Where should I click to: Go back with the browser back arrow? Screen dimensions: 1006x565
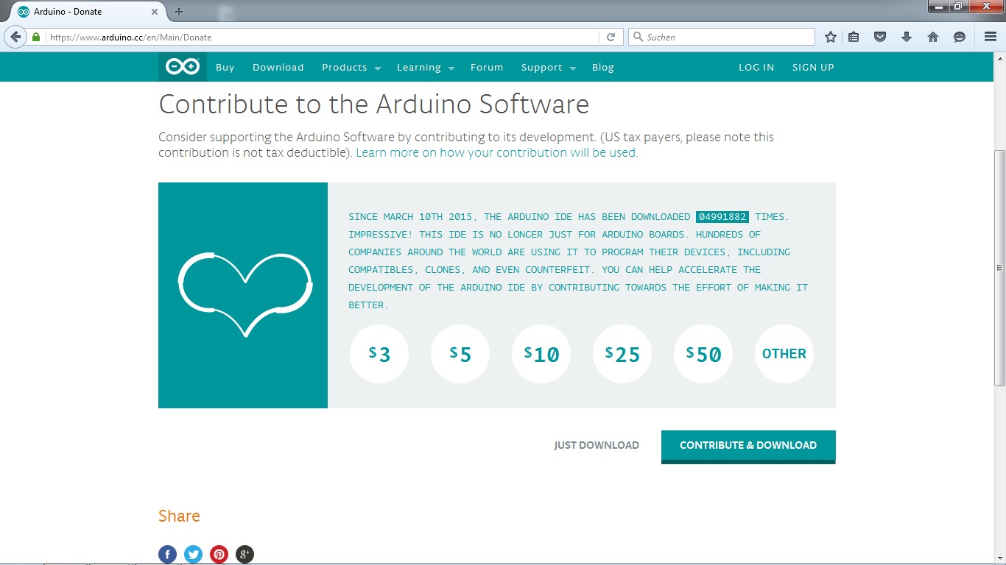click(15, 37)
